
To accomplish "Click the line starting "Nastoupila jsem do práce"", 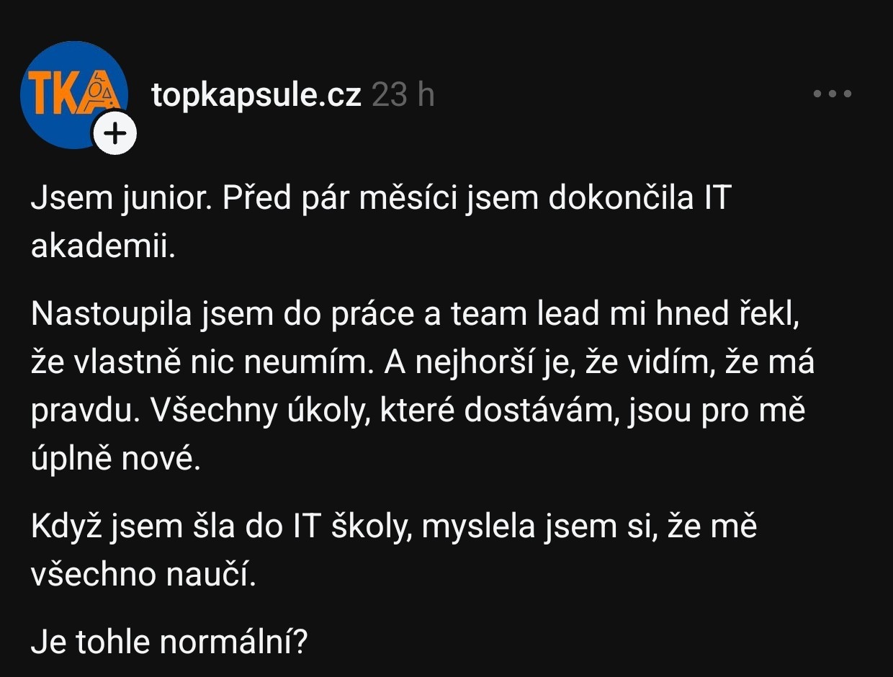I will [x=415, y=315].
